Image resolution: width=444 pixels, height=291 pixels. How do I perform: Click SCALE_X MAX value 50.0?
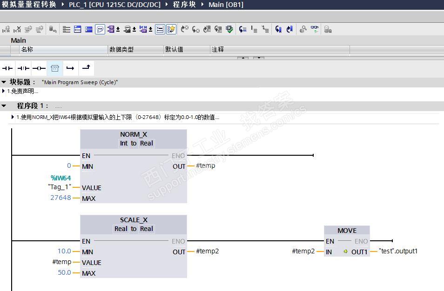(64, 272)
